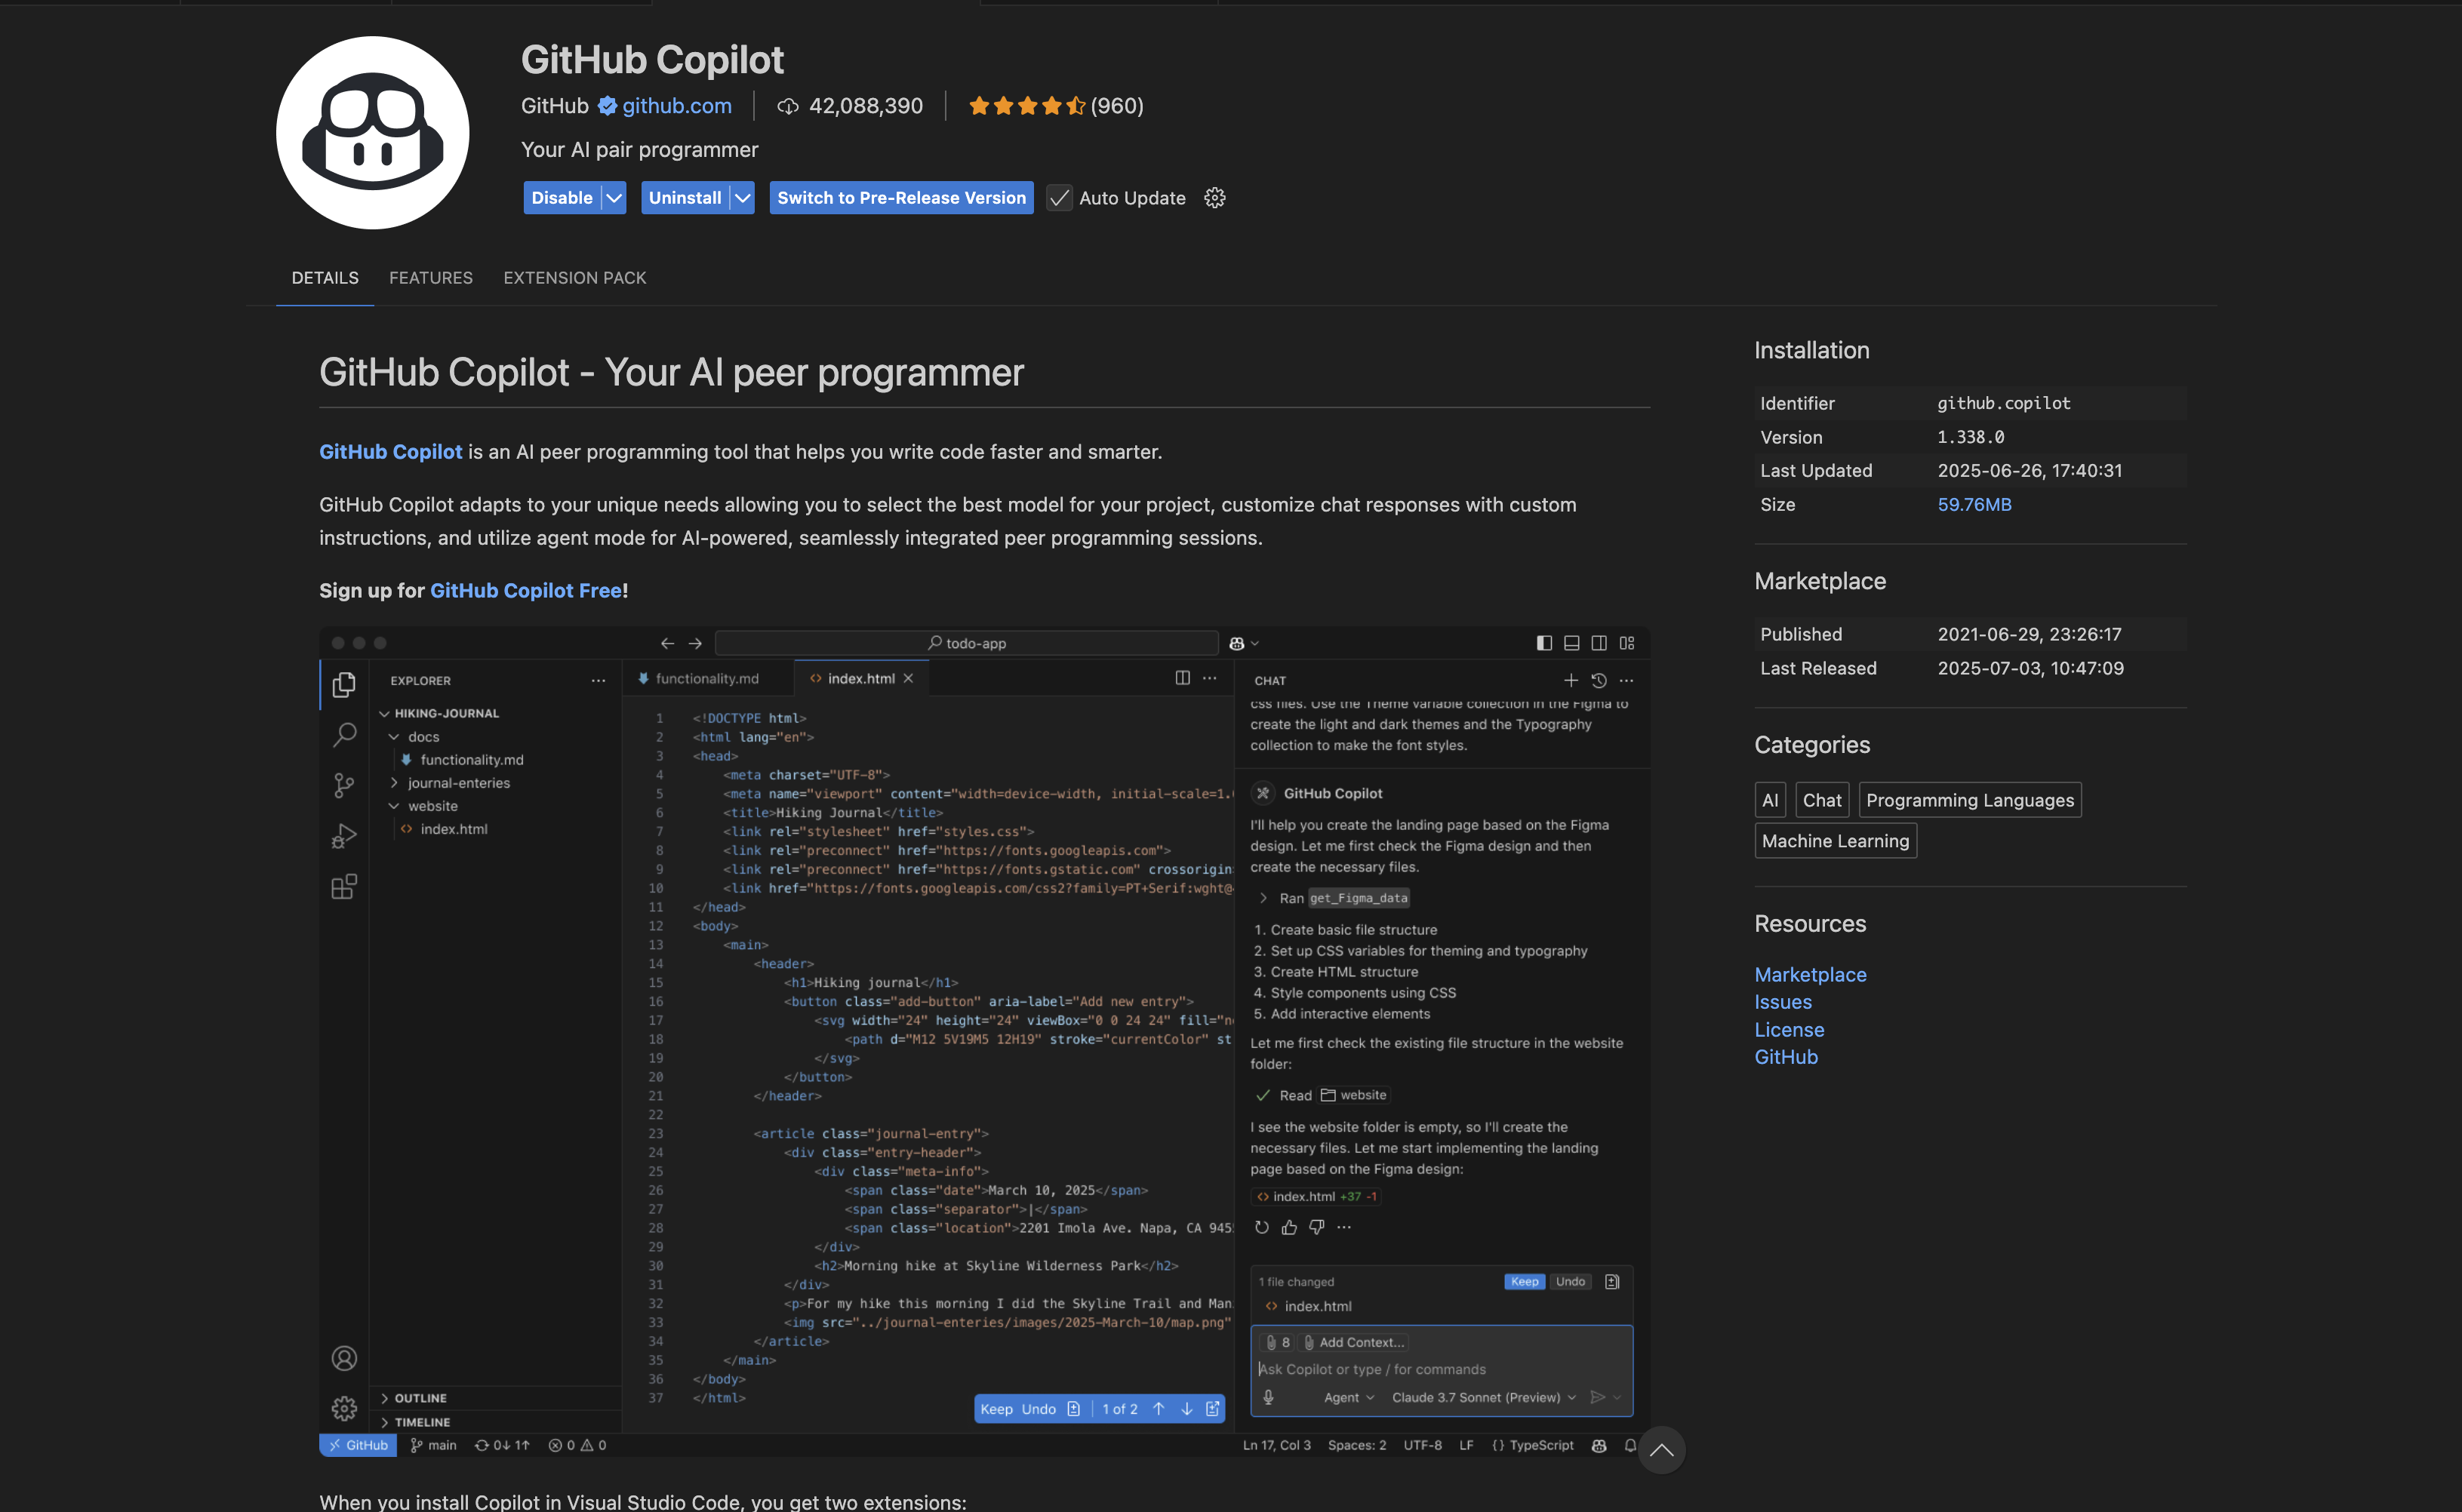
Task: Click the scroll-to-top arrow button
Action: (x=1662, y=1449)
